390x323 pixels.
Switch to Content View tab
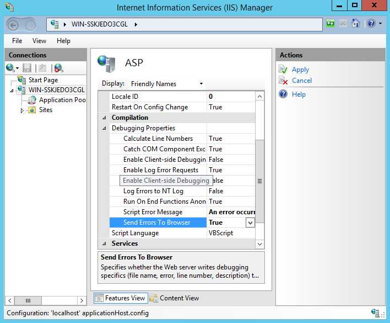click(x=174, y=298)
